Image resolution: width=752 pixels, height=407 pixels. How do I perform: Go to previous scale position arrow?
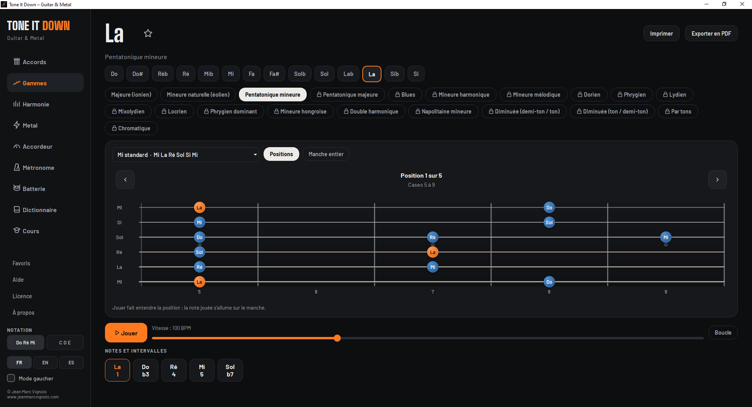(x=125, y=180)
